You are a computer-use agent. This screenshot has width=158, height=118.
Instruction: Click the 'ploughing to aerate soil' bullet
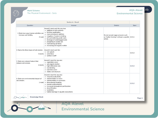55,42
